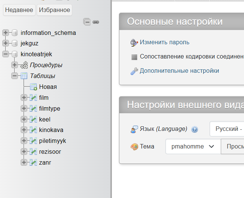This screenshot has width=244, height=198.
Task: Click the Language help question-mark icon
Action: [x=195, y=129]
